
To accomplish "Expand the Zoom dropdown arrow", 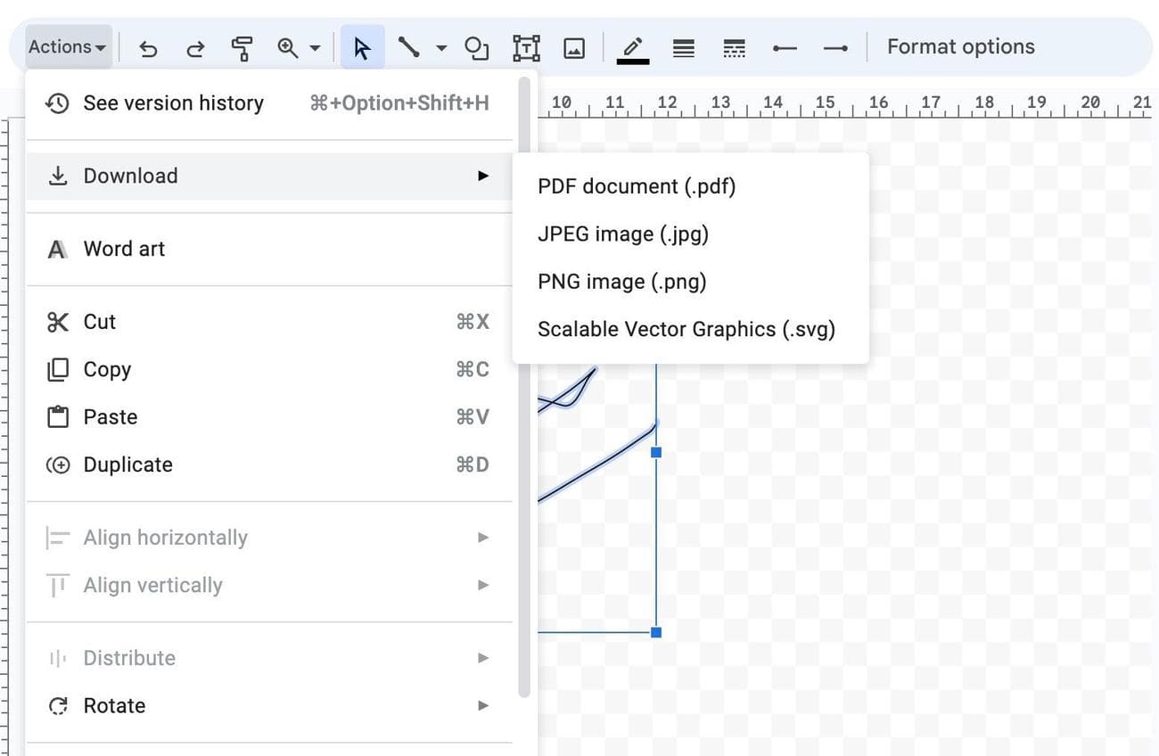I will tap(315, 48).
